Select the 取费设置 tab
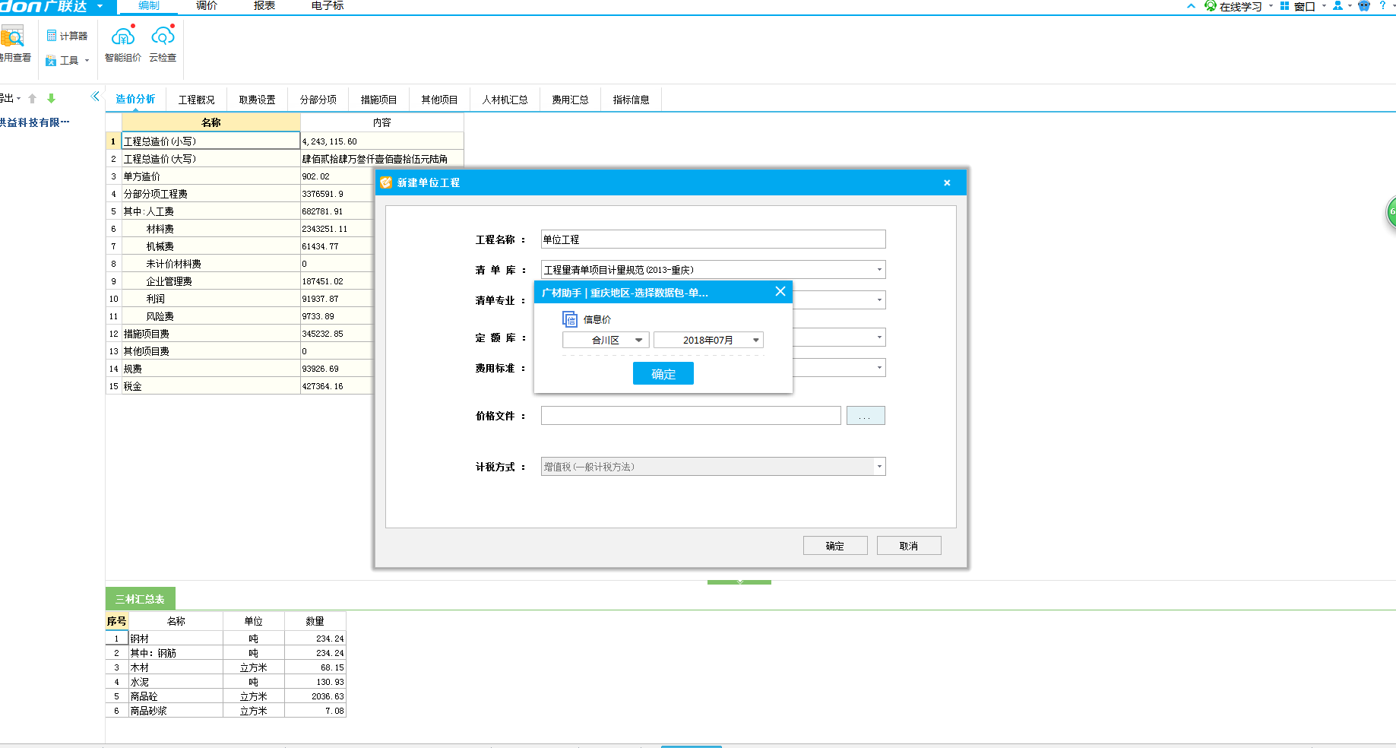 point(257,100)
